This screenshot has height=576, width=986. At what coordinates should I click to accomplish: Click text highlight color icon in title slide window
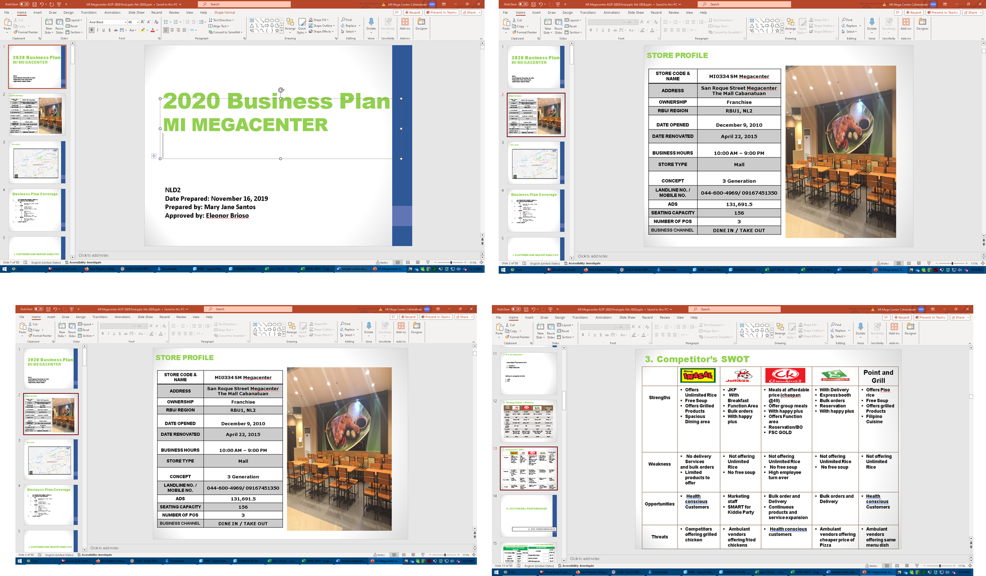tap(143, 30)
